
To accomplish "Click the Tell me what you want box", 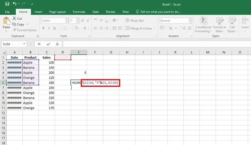I will [158, 12].
